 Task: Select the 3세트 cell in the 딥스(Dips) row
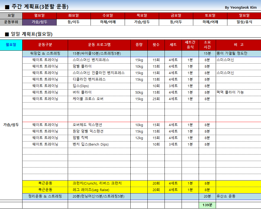173,86
